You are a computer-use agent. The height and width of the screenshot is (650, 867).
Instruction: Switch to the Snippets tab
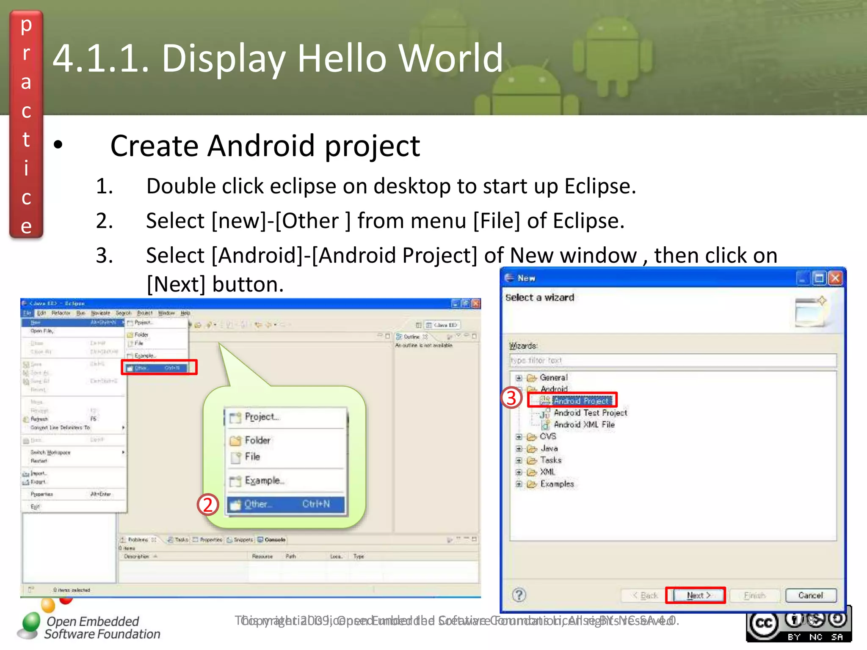[x=240, y=540]
